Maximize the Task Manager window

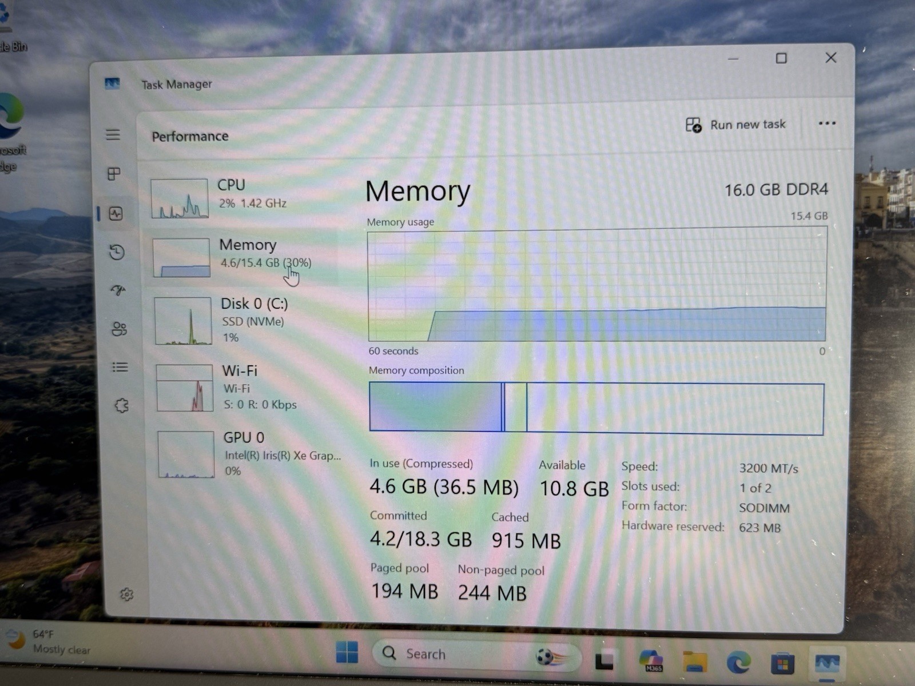pyautogui.click(x=781, y=58)
